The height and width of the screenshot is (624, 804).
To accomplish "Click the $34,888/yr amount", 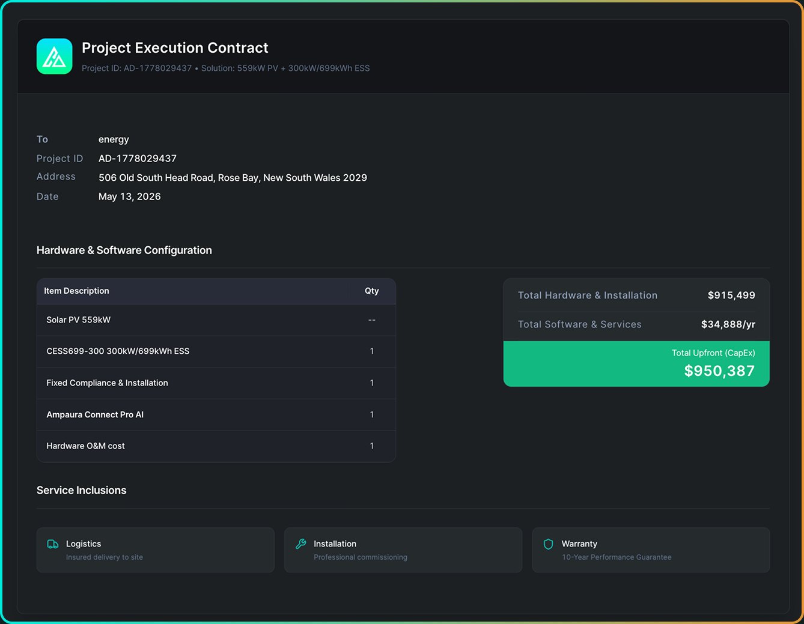I will coord(728,324).
